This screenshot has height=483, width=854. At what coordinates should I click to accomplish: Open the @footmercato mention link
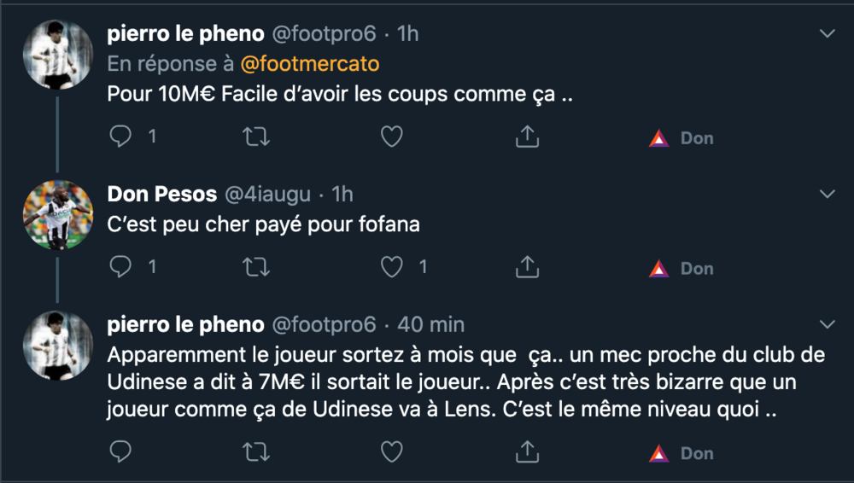(x=310, y=64)
